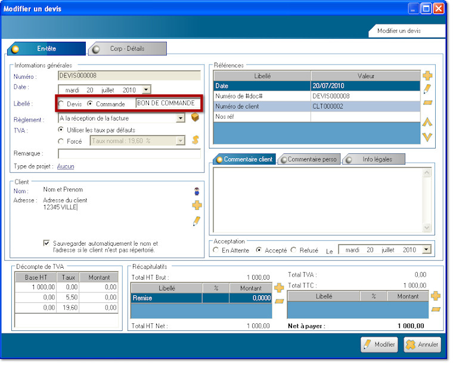This screenshot has height=365, width=453.
Task: Click into the Remarque text field
Action: click(x=128, y=153)
